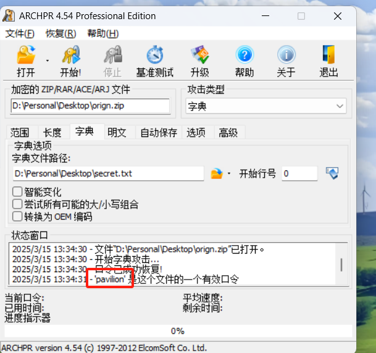This screenshot has height=353, width=376.
Task: Open the 文件(F) menu
Action: point(20,33)
